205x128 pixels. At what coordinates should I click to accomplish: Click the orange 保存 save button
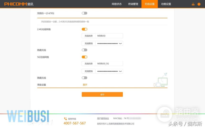click(x=102, y=95)
